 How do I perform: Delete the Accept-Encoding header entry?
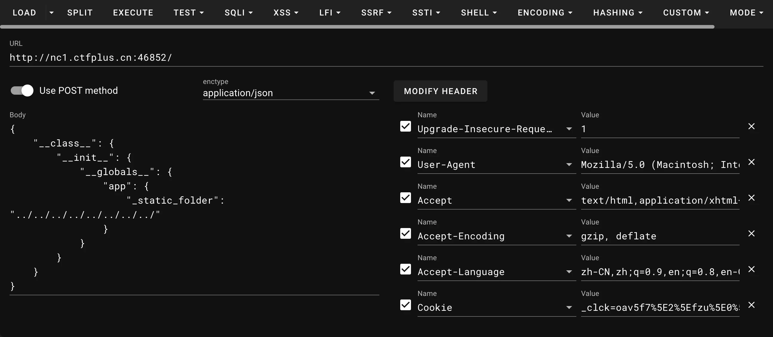tap(751, 233)
